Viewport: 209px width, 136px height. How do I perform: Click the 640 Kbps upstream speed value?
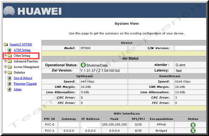[88, 82]
